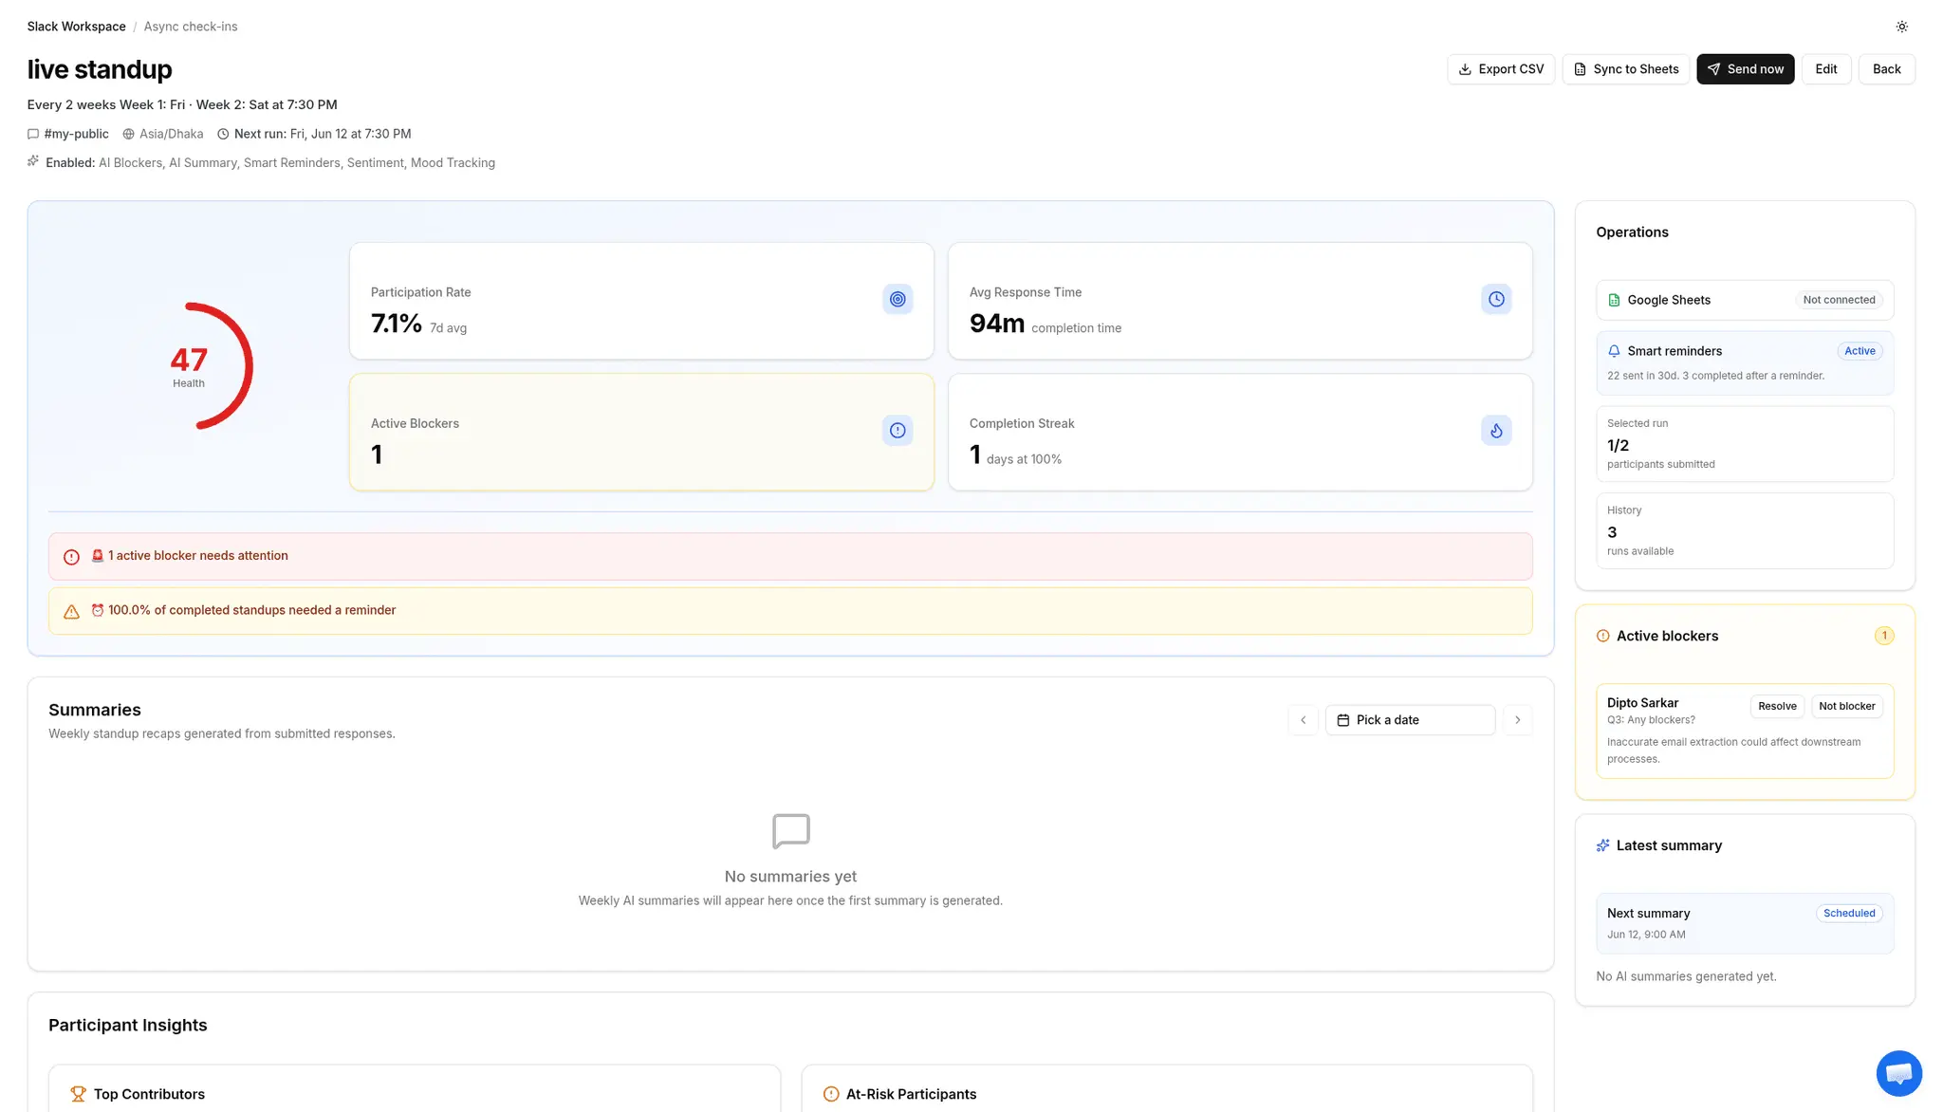Open the Completion Streak card
The height and width of the screenshot is (1112, 1943).
1240,432
